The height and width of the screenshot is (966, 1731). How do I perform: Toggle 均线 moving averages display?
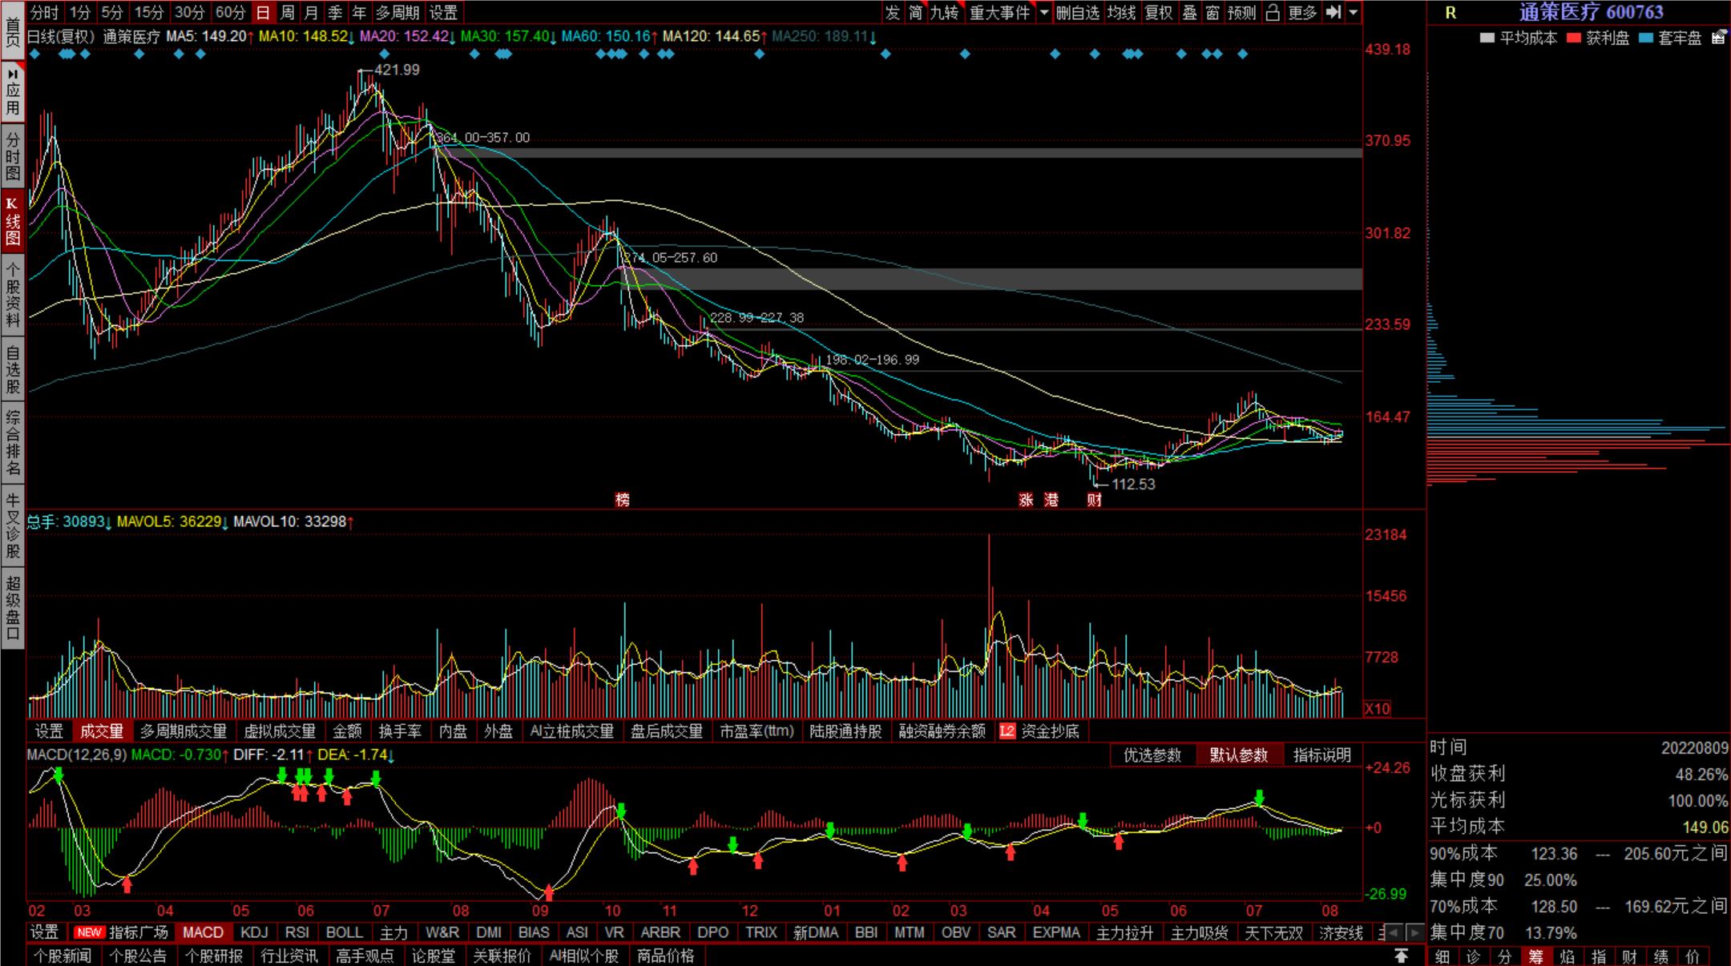pos(1121,12)
